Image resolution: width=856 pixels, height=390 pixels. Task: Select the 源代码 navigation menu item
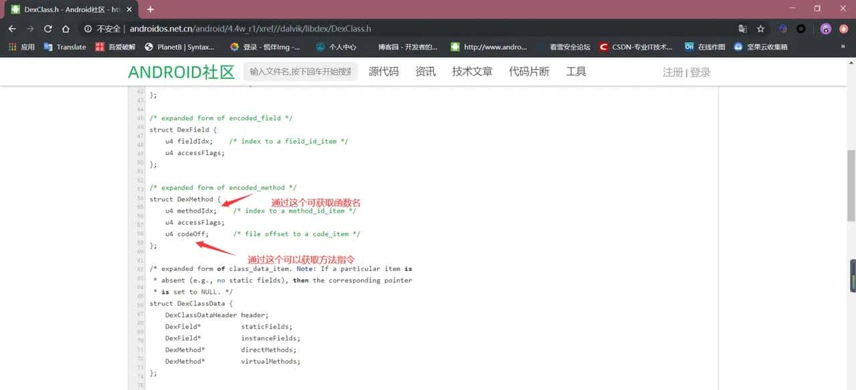coord(383,71)
